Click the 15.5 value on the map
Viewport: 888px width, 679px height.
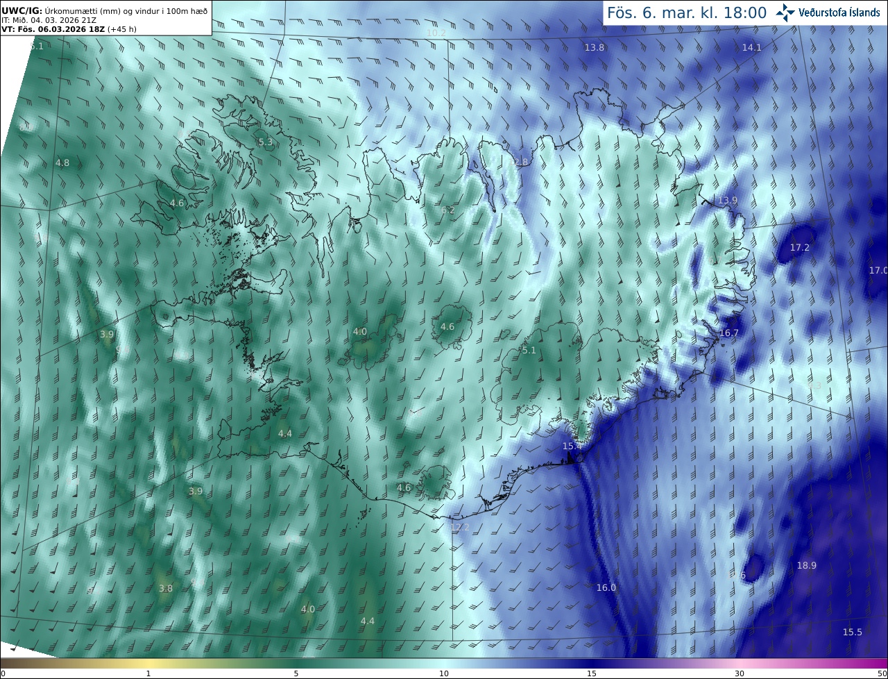853,632
